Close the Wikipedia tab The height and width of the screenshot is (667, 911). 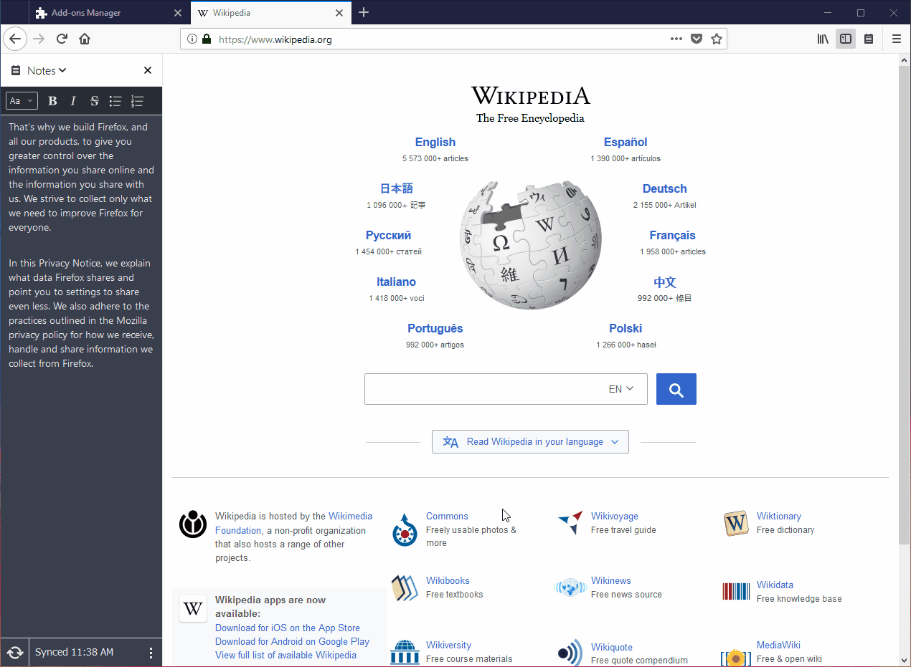(x=340, y=13)
